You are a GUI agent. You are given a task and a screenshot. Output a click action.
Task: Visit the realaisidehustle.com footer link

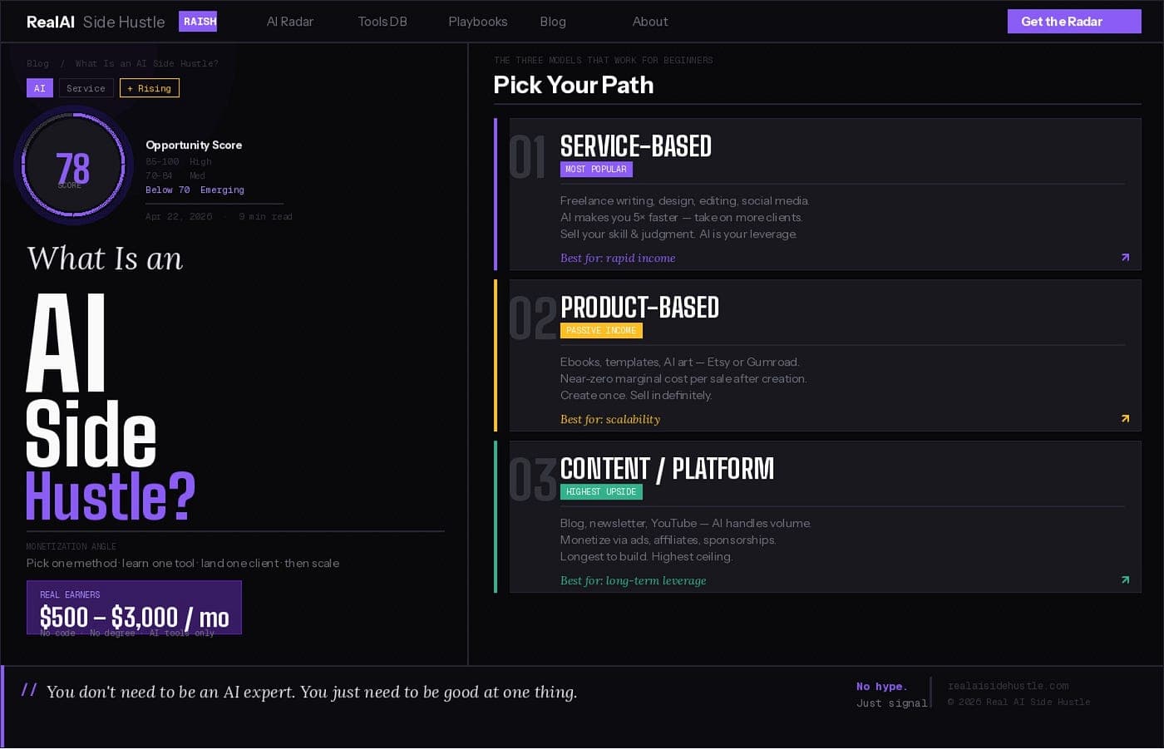coord(1008,686)
